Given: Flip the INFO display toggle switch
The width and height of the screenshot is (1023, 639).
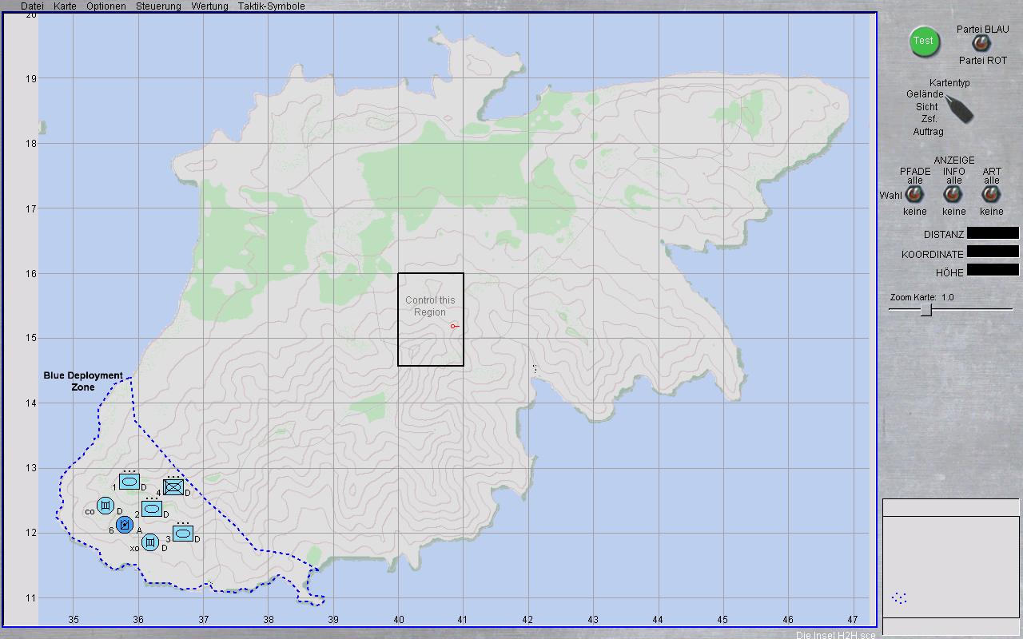Looking at the screenshot, I should pos(953,195).
